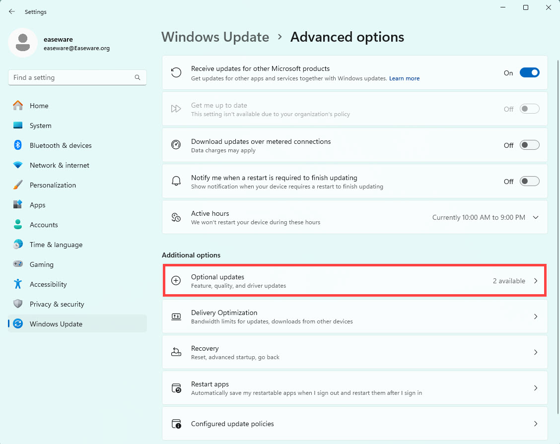
Task: Click the Configured update policies icon
Action: click(176, 424)
